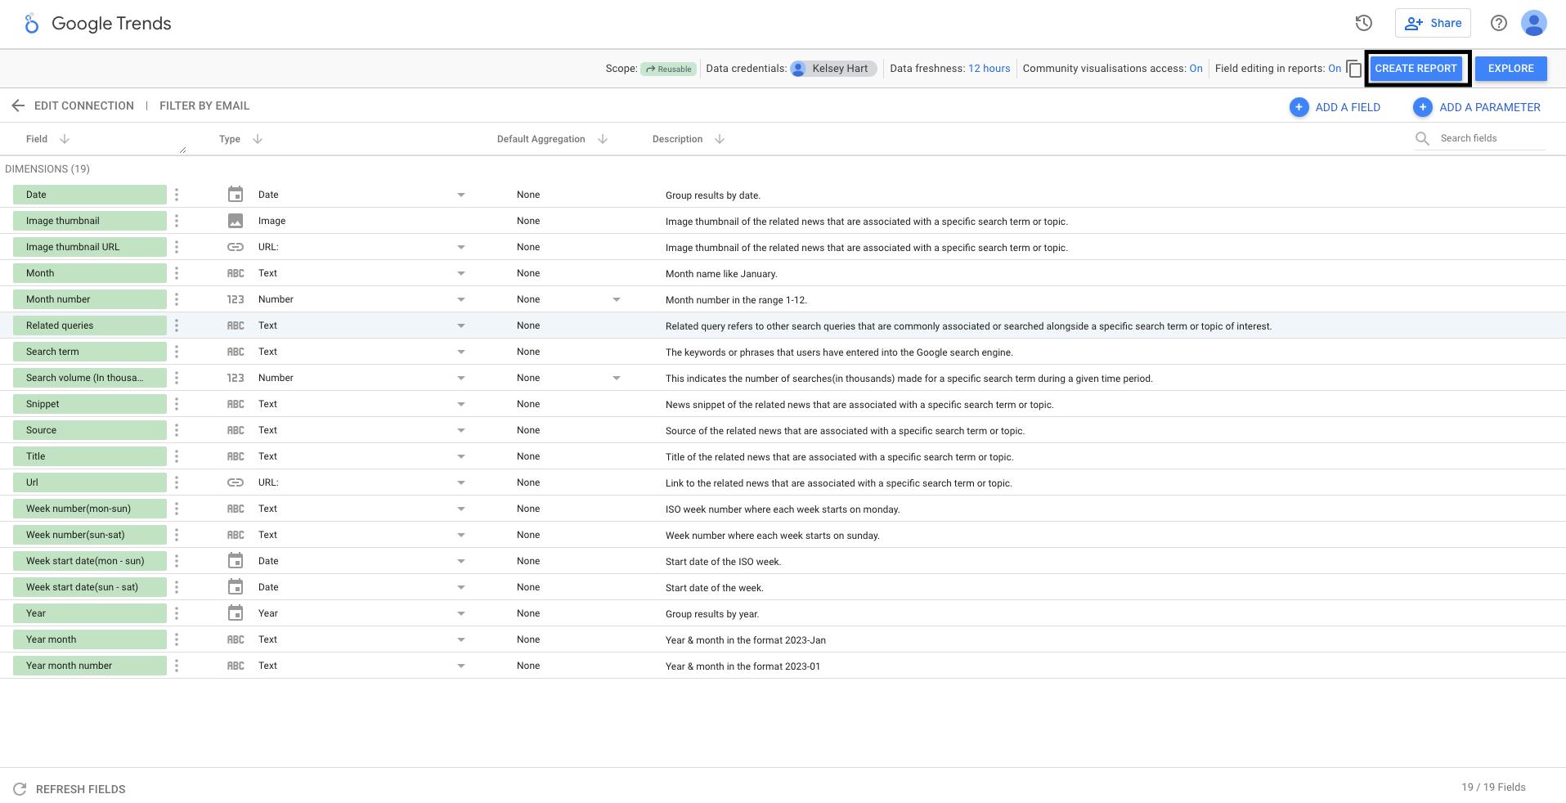This screenshot has height=803, width=1566.
Task: Click the calendar type icon in Date row
Action: point(236,195)
